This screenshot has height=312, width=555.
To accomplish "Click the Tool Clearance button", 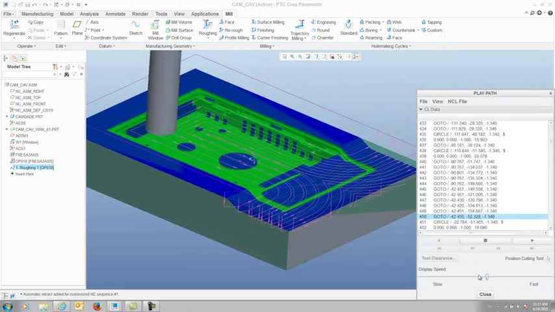I will [x=438, y=258].
